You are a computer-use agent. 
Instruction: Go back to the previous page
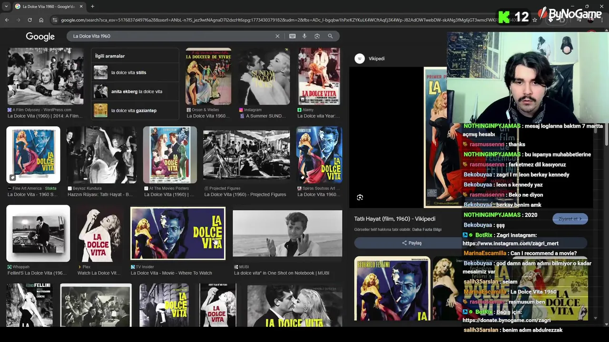point(7,20)
